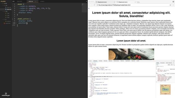Open the jquery script src link in DOM

click(x=107, y=93)
